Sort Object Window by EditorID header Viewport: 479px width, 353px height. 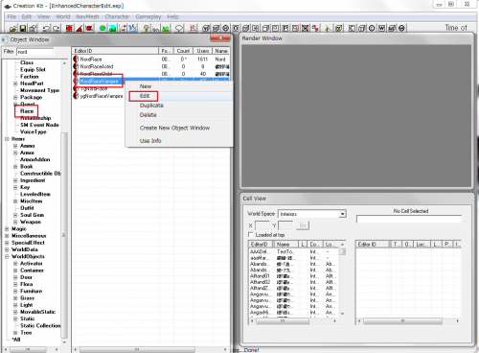click(x=115, y=51)
